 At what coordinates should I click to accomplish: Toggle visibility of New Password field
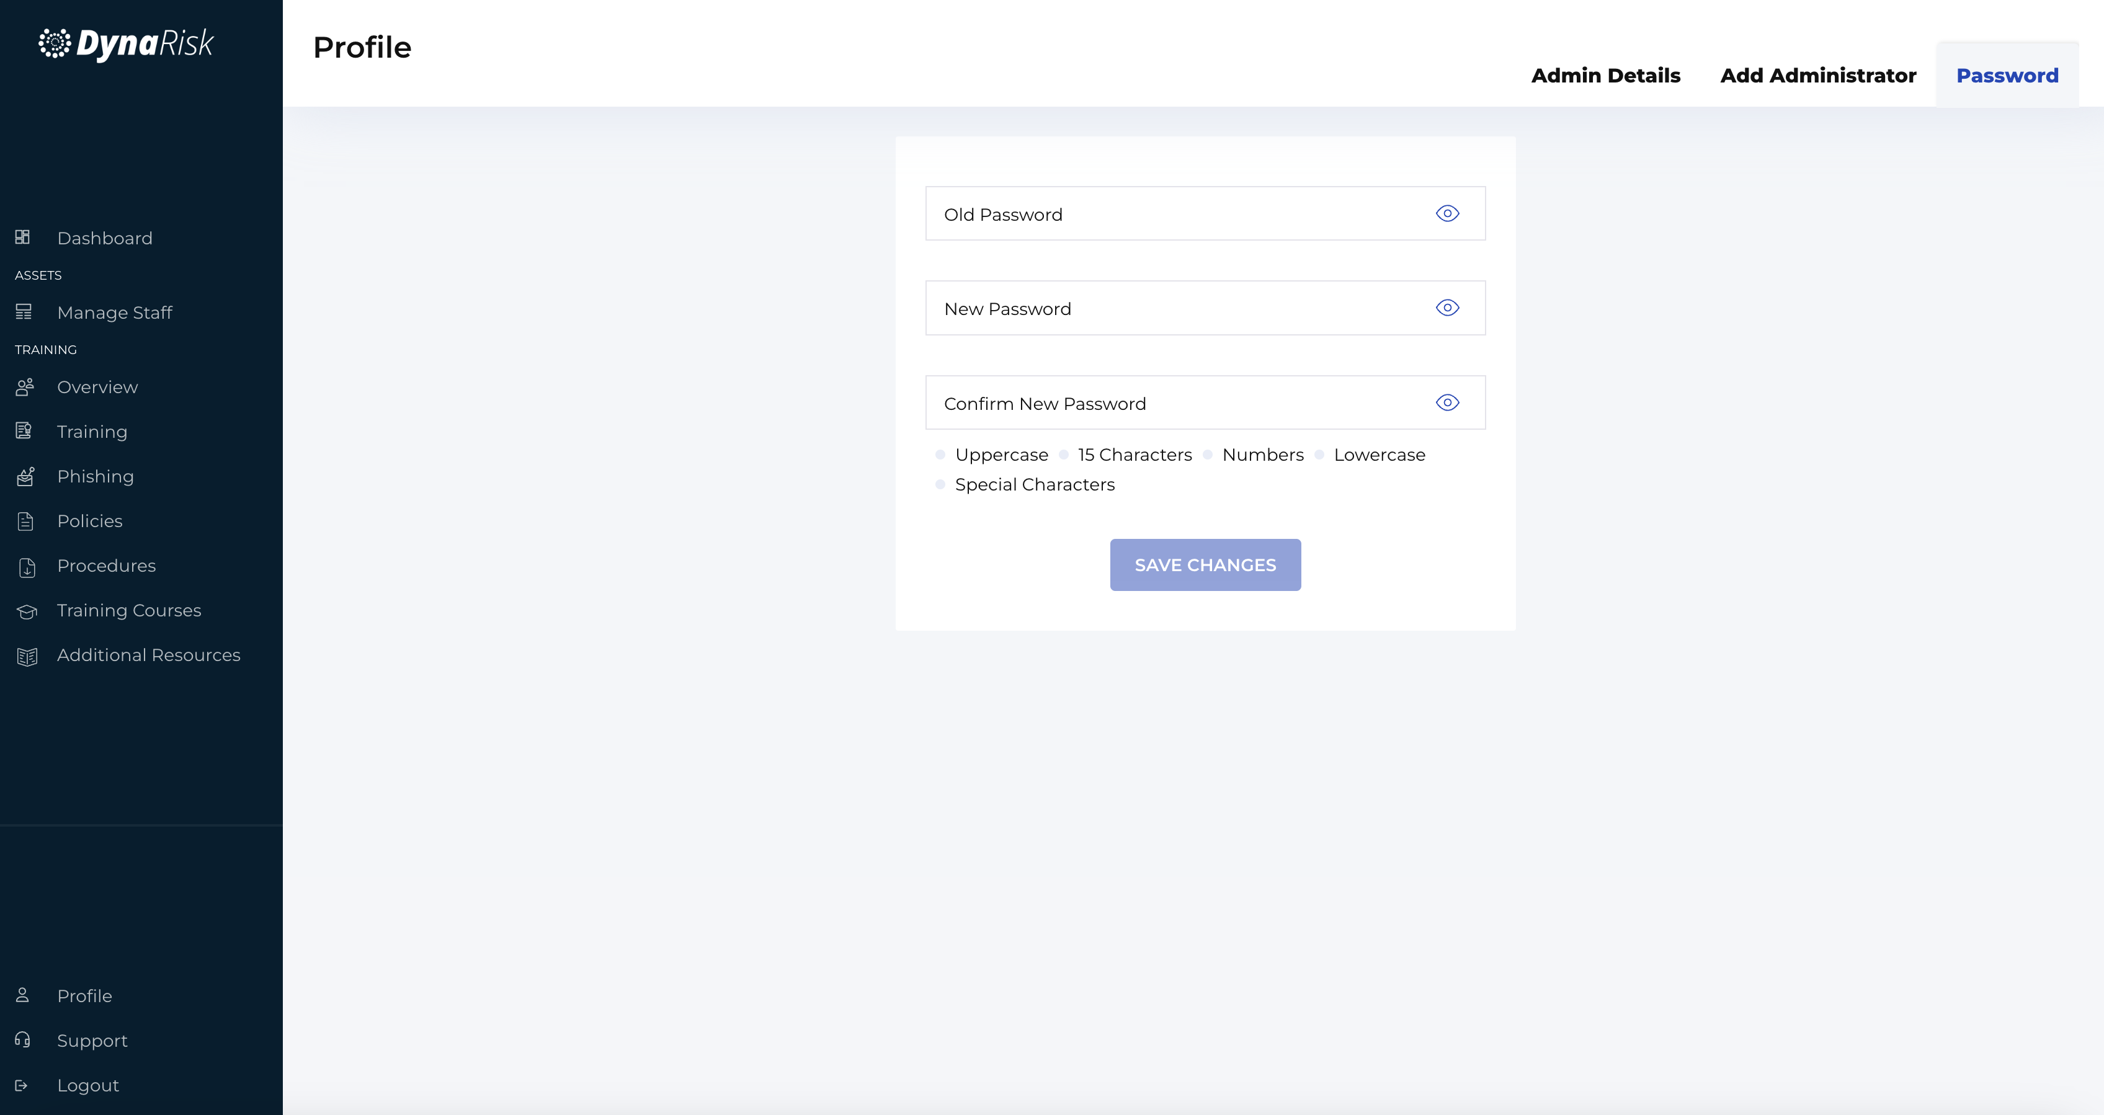(1446, 308)
